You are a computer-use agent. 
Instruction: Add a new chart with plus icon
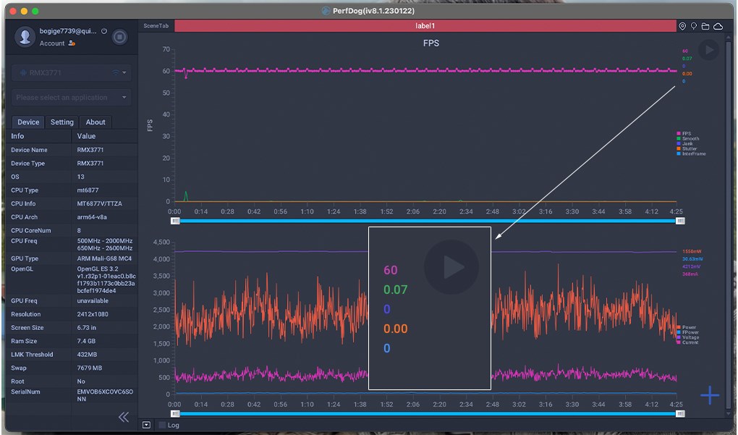[x=710, y=395]
